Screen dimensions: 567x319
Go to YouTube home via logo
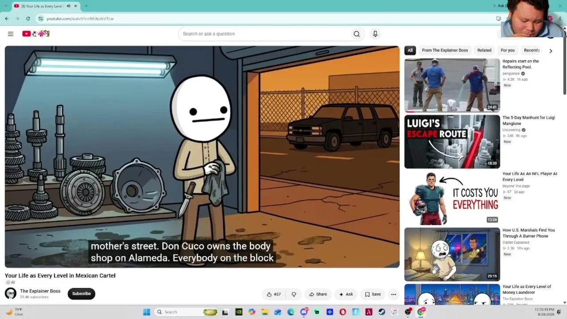[x=36, y=34]
